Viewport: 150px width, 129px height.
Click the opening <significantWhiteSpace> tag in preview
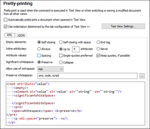point(34,95)
